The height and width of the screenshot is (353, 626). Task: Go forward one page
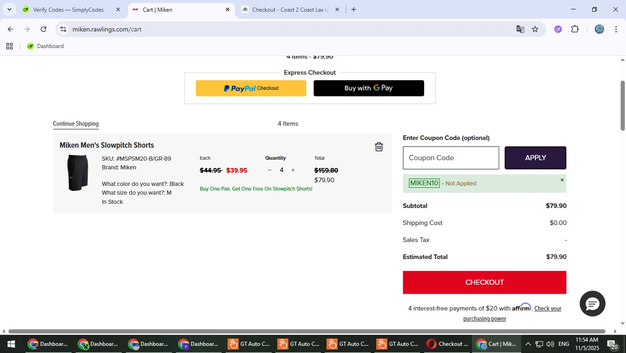point(27,29)
